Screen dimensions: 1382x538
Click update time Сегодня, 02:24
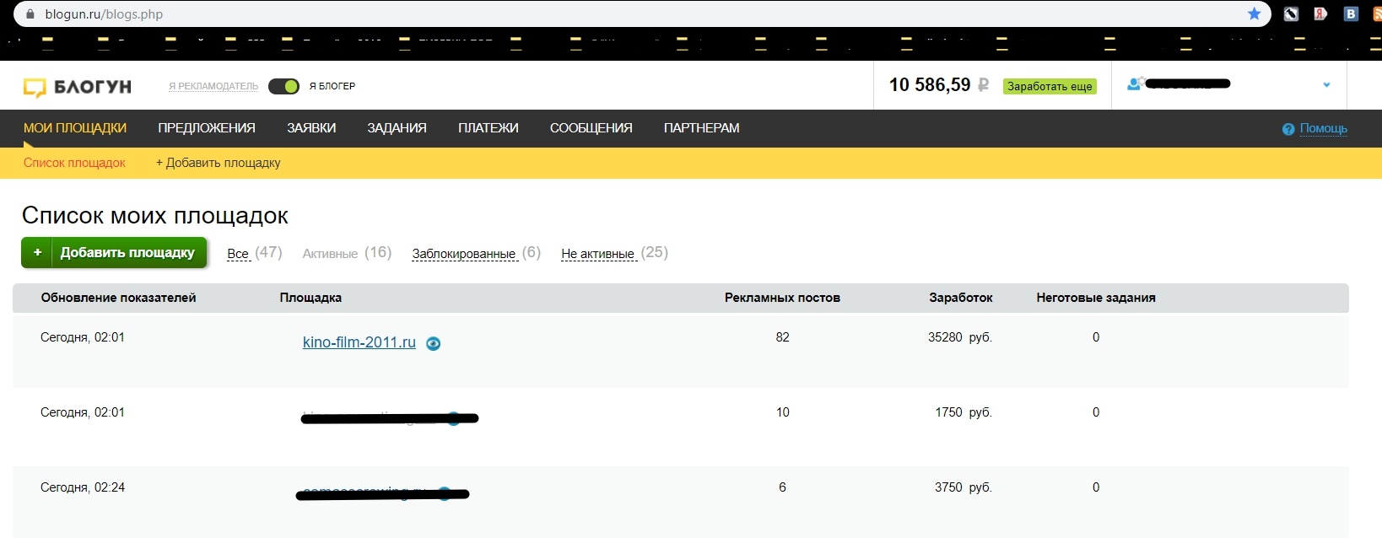click(83, 487)
